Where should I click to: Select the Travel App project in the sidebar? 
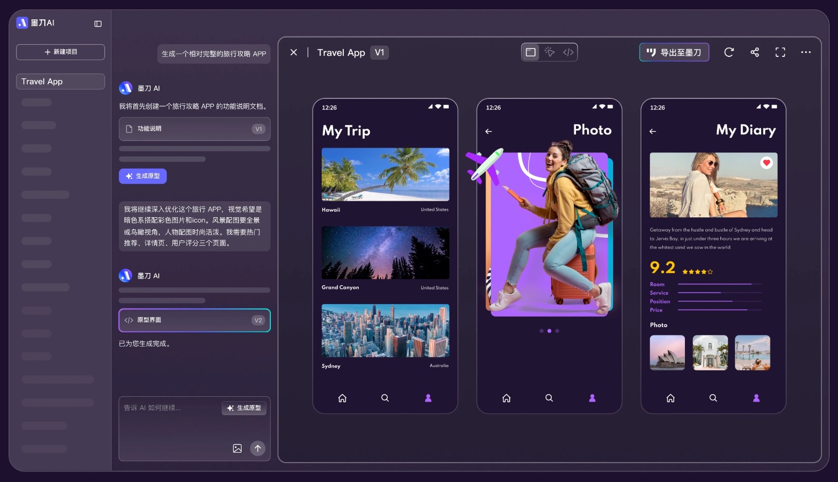[x=60, y=81]
